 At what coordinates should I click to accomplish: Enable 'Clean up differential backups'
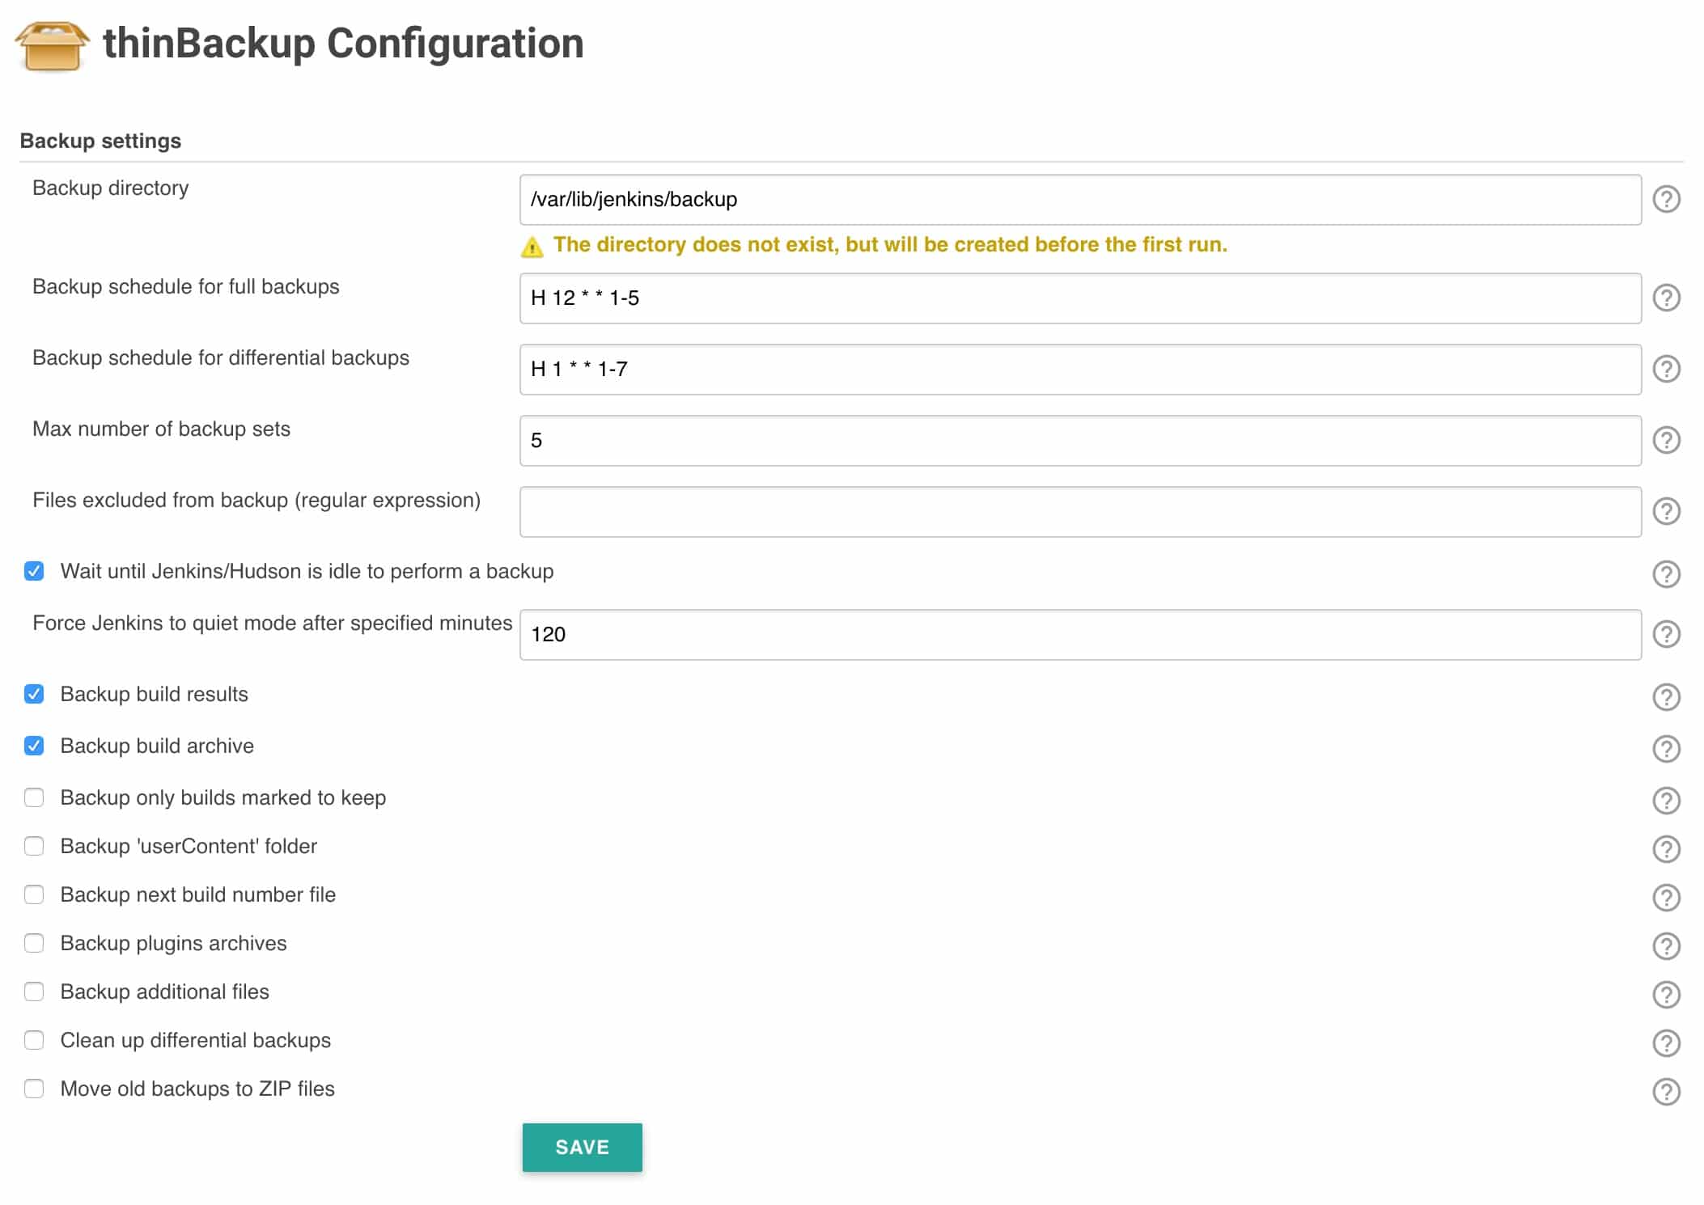click(x=33, y=1041)
